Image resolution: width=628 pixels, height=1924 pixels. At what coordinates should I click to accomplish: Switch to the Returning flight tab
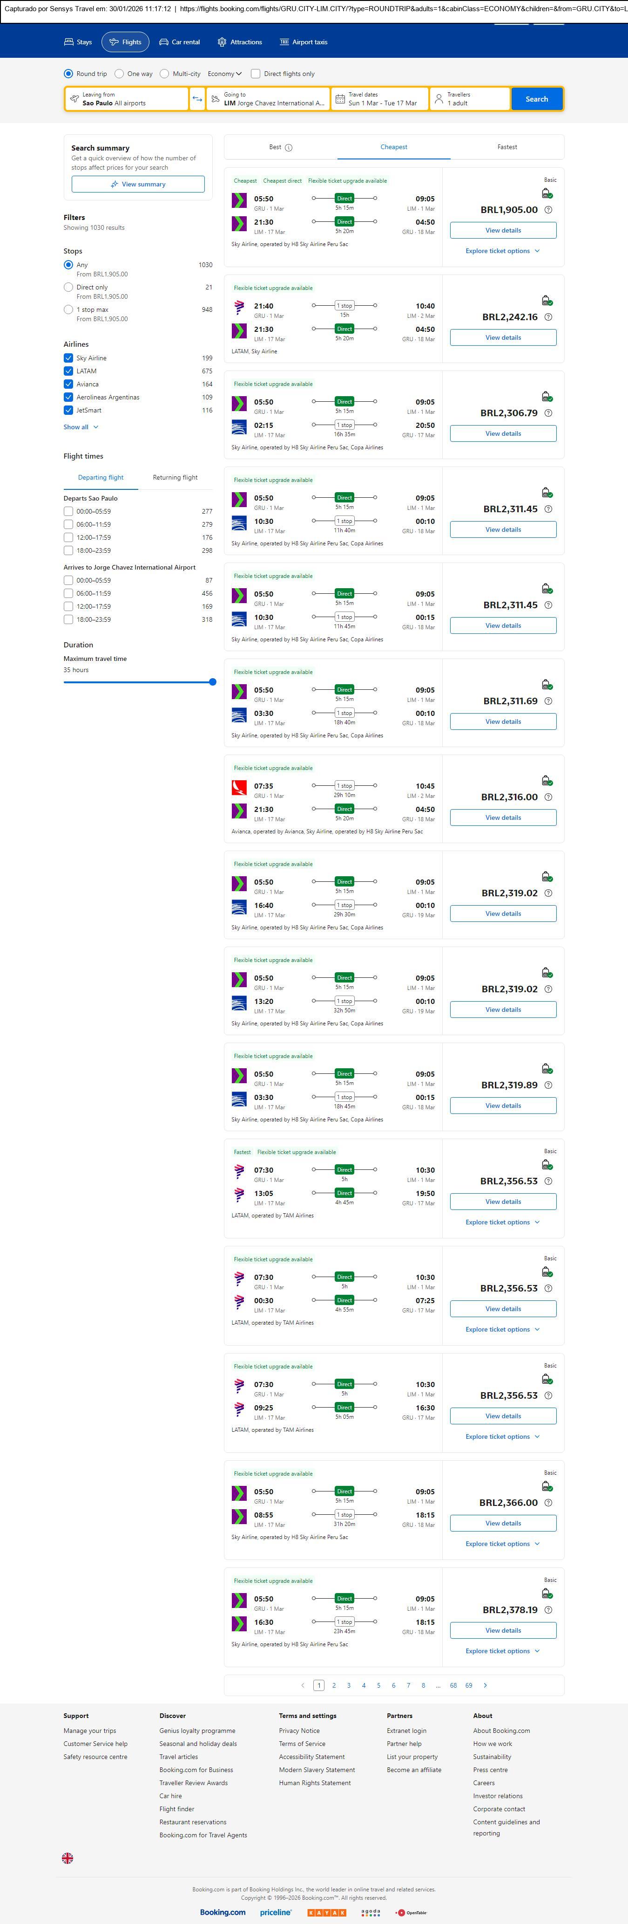(176, 477)
